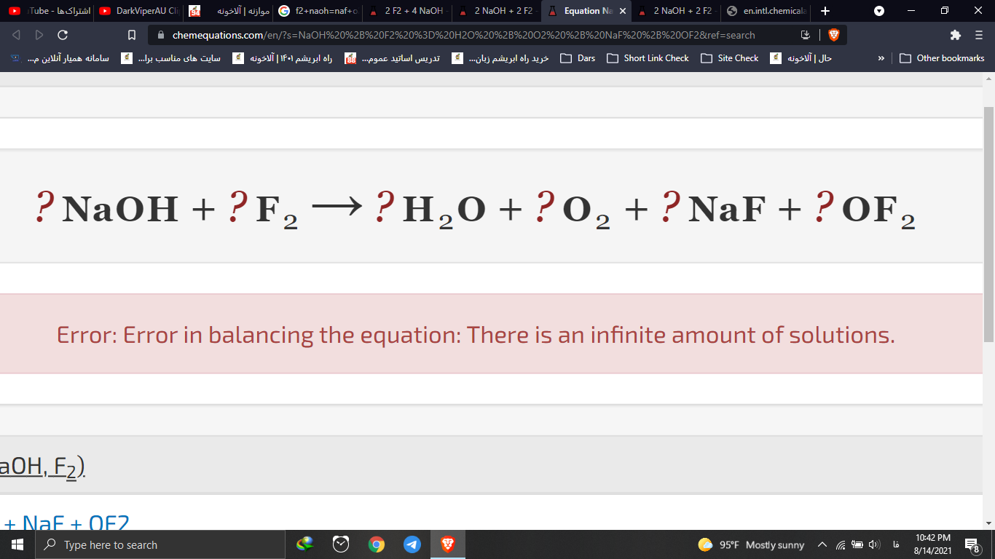Show overflow bookmarks via the chevron
The height and width of the screenshot is (559, 995).
[881, 58]
